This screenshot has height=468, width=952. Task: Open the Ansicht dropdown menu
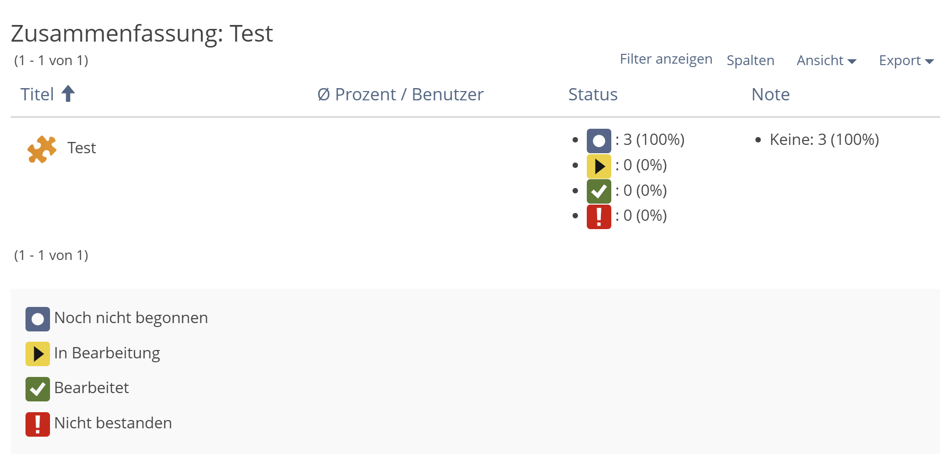pos(826,61)
